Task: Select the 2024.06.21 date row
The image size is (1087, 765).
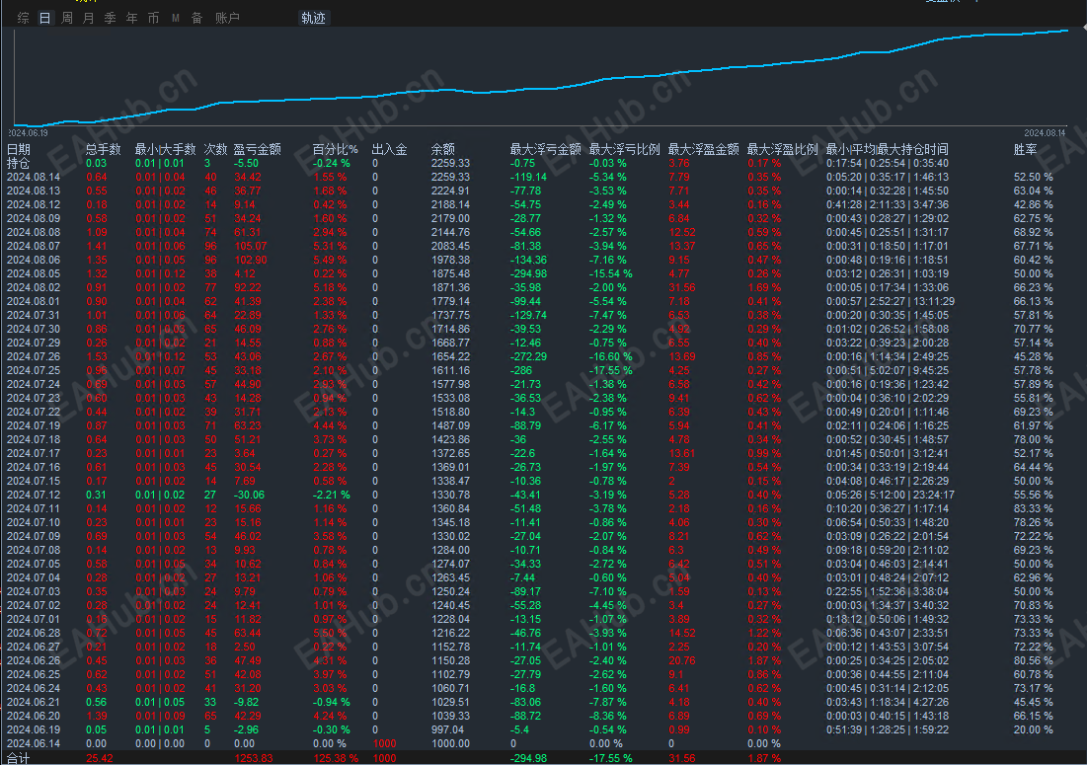Action: tap(34, 702)
